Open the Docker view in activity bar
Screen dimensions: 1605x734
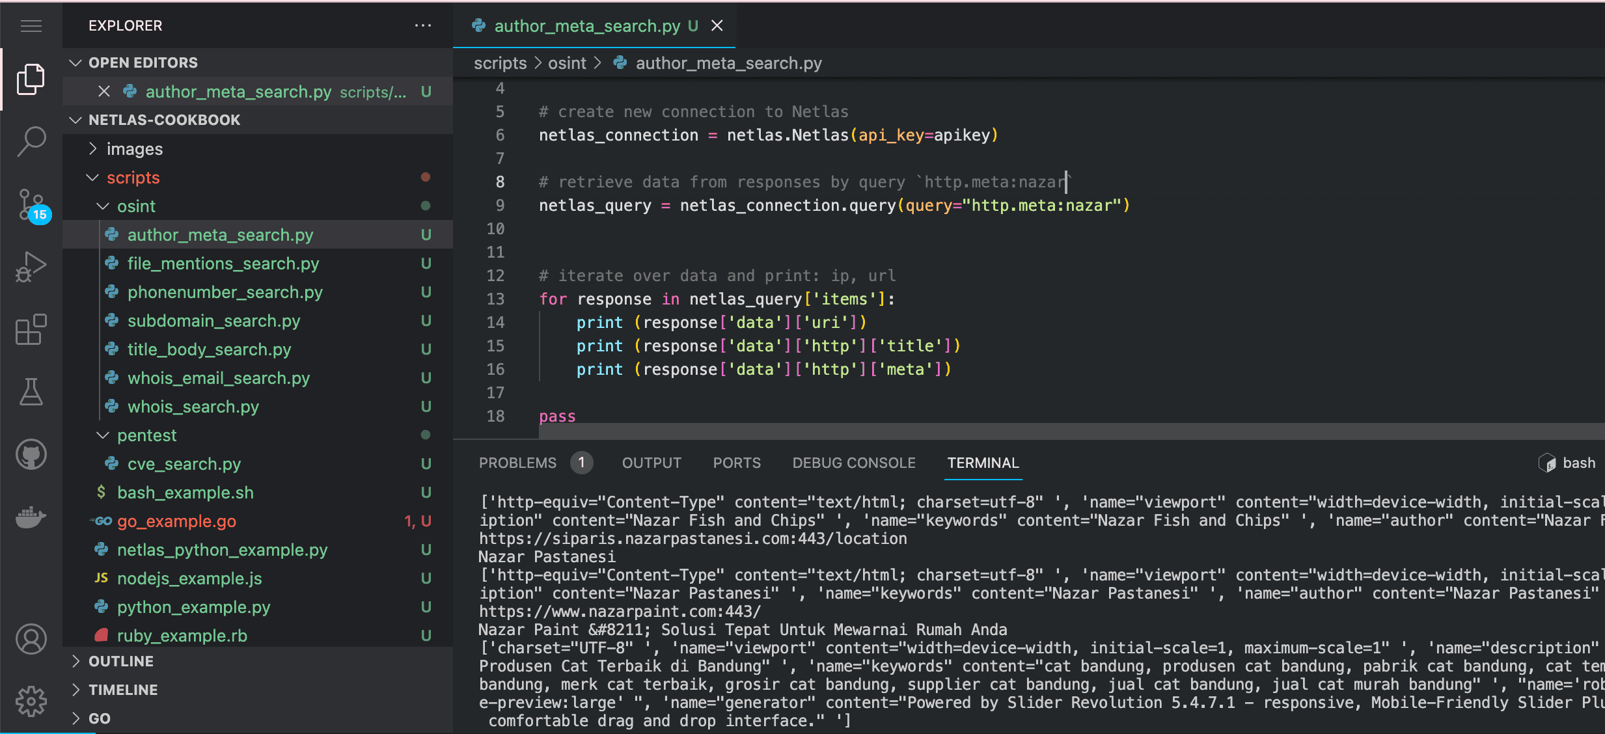tap(31, 517)
